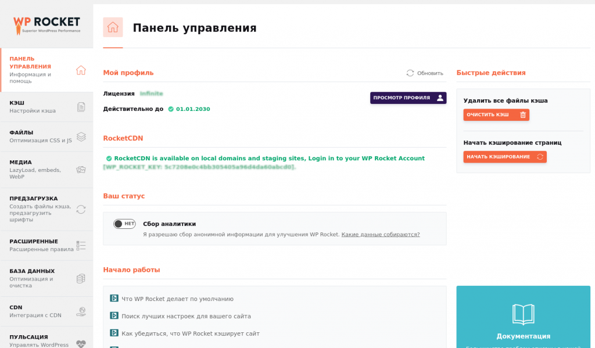595x348 pixels.
Task: Open Поиск лучших настроек для вашего сайта
Action: 186,316
